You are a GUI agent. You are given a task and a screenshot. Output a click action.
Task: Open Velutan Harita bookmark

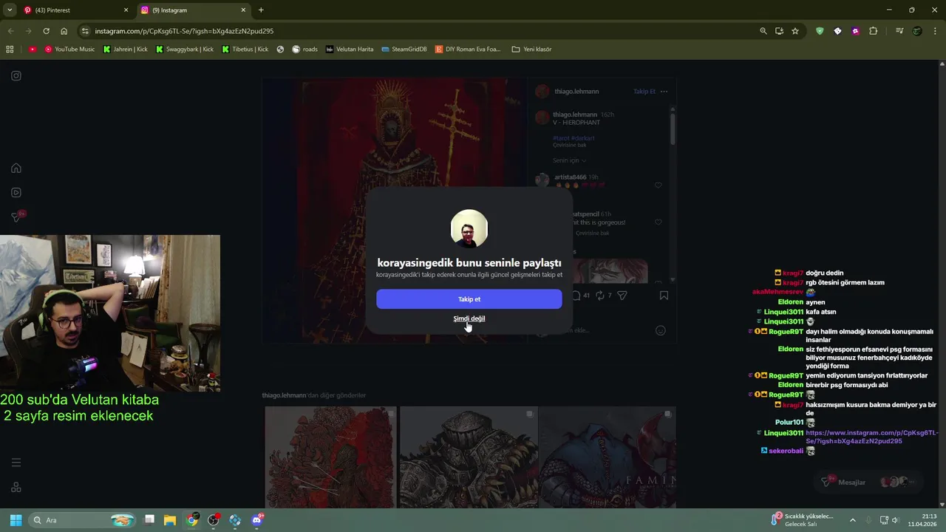(x=350, y=49)
